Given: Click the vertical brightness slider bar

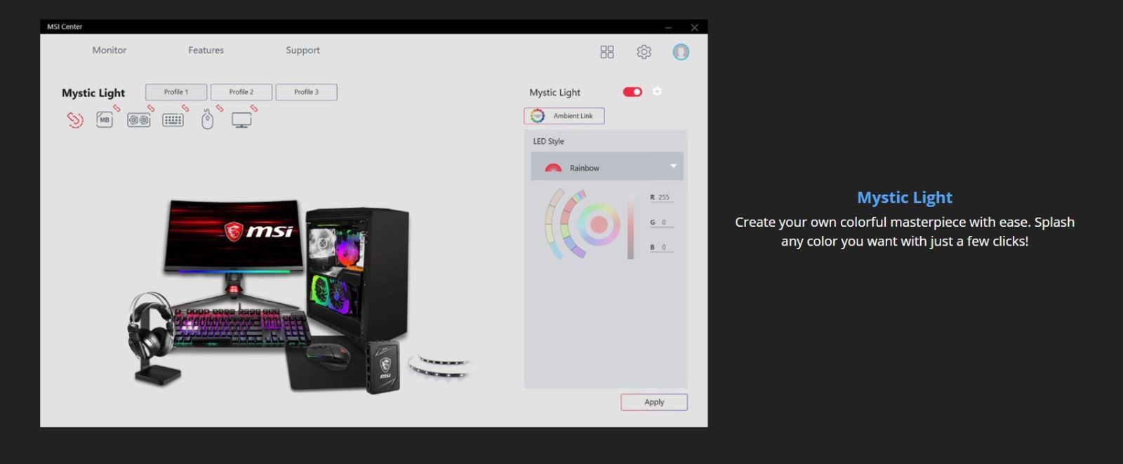Looking at the screenshot, I should tap(630, 226).
